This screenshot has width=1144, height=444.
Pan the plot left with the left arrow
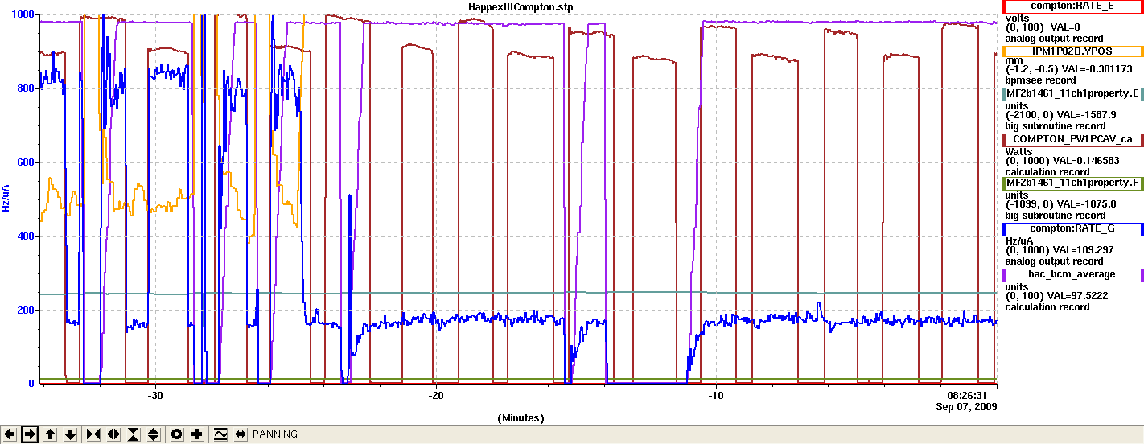[10, 434]
